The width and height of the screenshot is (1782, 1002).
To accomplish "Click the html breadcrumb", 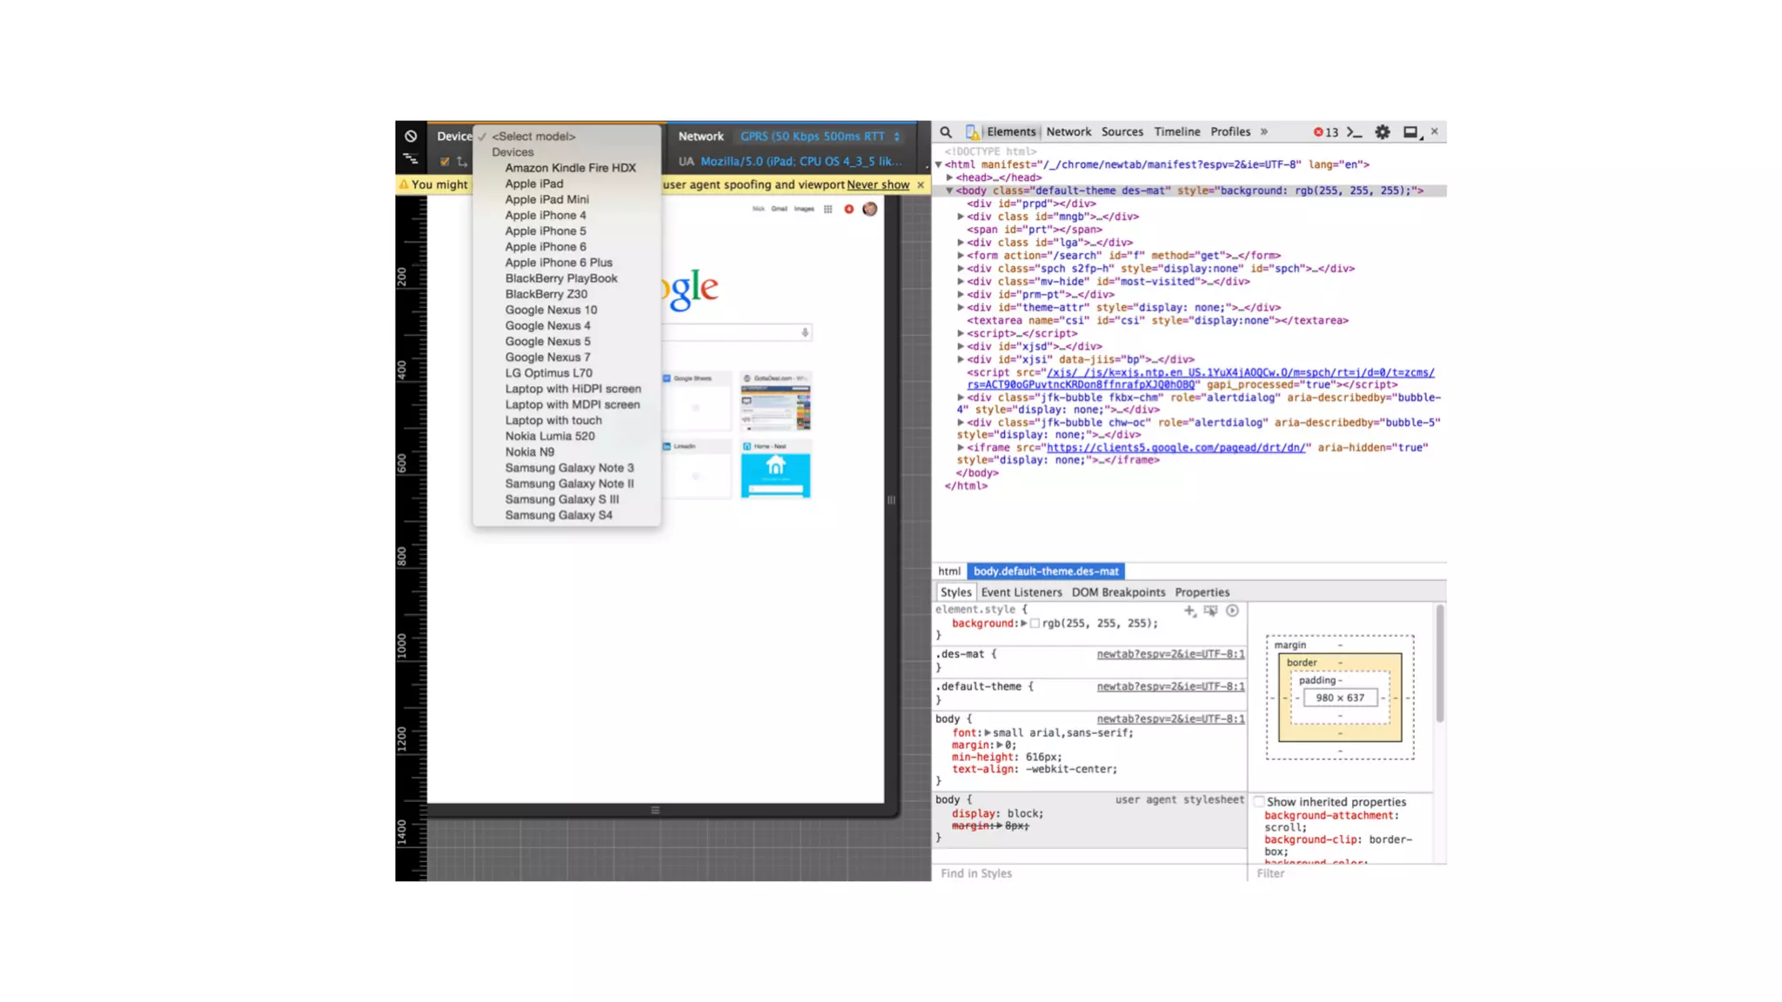I will tap(949, 571).
